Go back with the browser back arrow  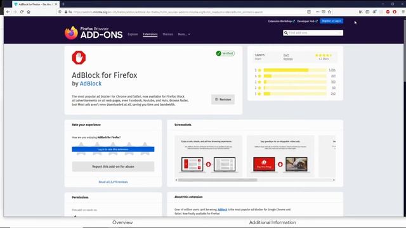pos(8,12)
